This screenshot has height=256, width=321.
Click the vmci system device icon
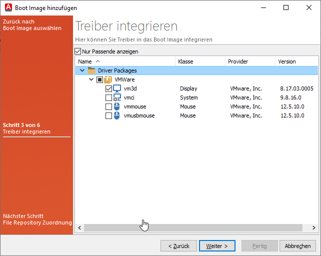coord(117,97)
